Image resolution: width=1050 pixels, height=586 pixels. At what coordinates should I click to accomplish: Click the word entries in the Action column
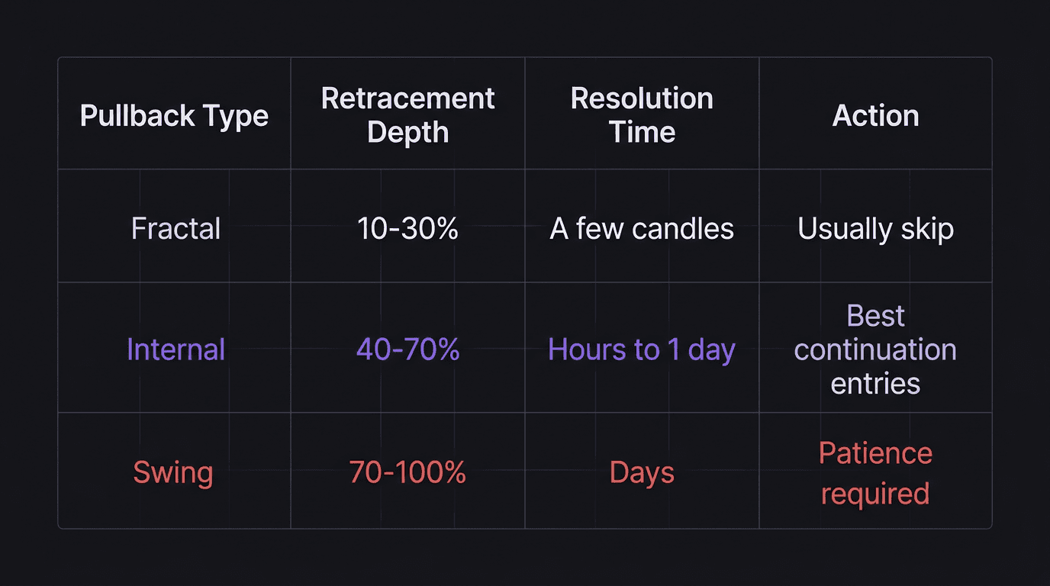coord(875,383)
